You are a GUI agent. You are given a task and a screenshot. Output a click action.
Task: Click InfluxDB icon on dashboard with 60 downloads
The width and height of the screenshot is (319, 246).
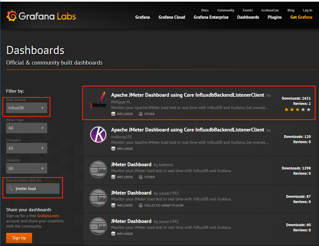(x=113, y=233)
